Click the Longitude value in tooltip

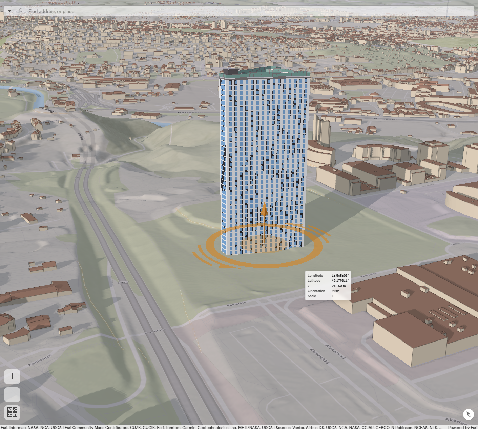click(340, 276)
